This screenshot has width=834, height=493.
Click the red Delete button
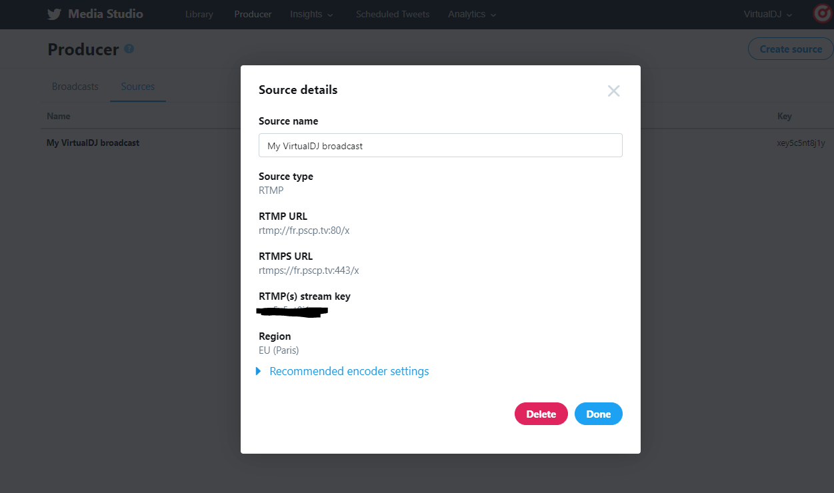point(541,414)
